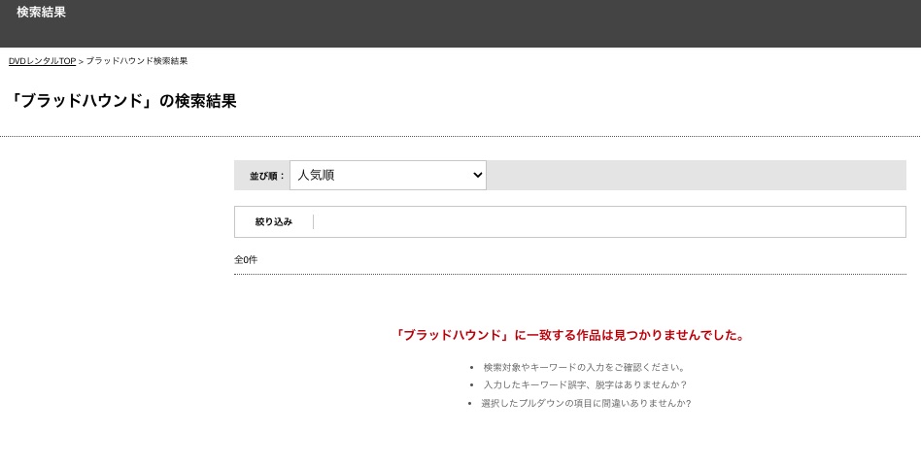Select the 絞り込み filter label

[274, 222]
